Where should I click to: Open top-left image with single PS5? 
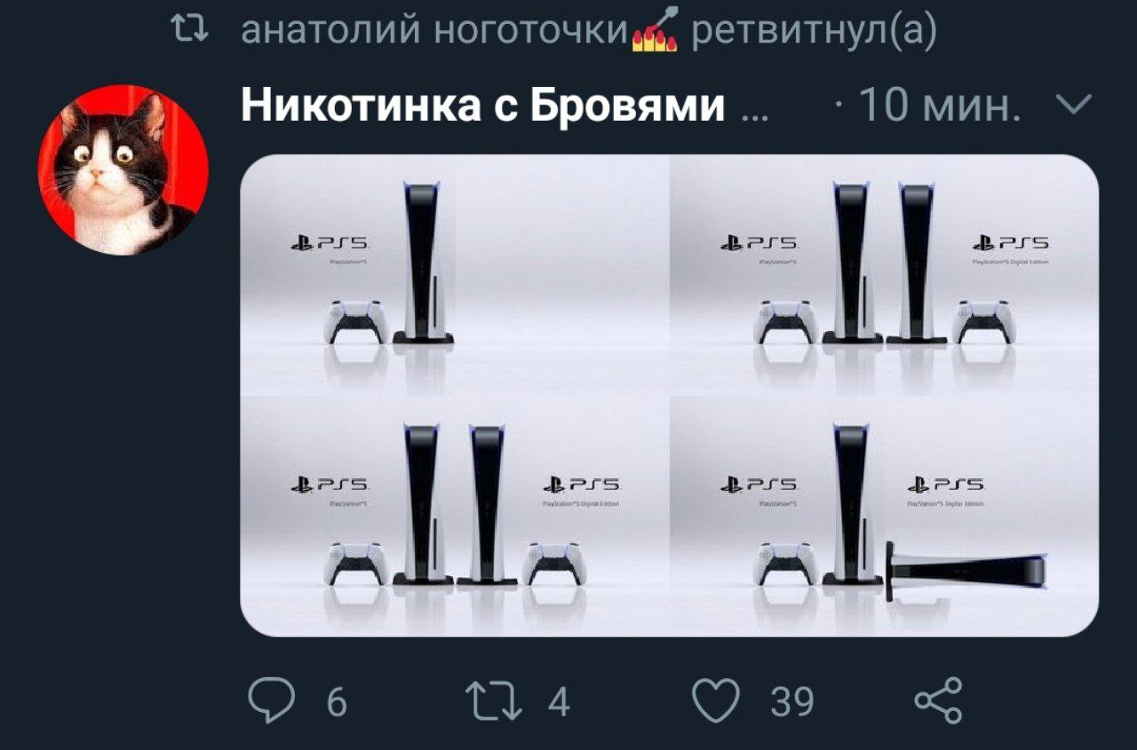coord(455,274)
